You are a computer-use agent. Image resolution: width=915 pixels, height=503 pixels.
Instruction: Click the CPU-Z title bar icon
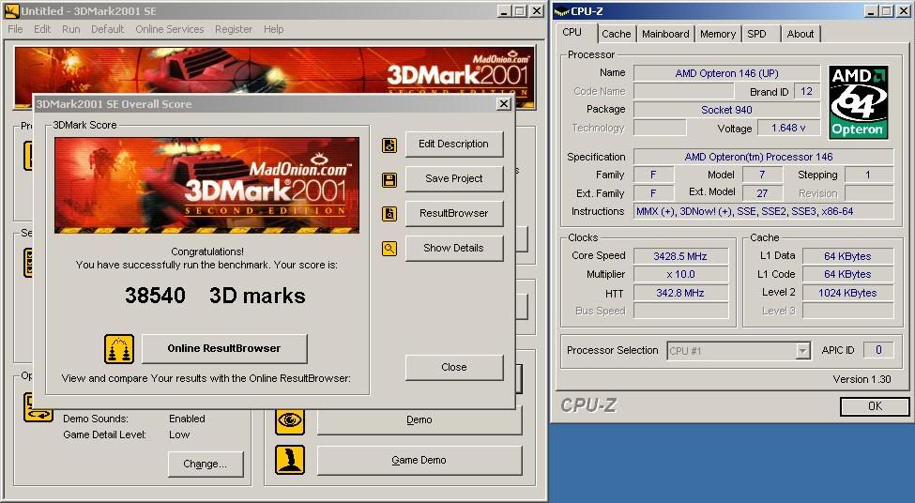(x=561, y=11)
